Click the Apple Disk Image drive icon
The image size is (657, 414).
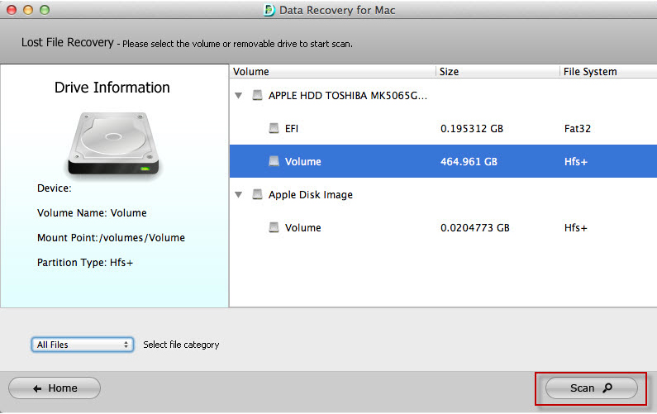257,195
